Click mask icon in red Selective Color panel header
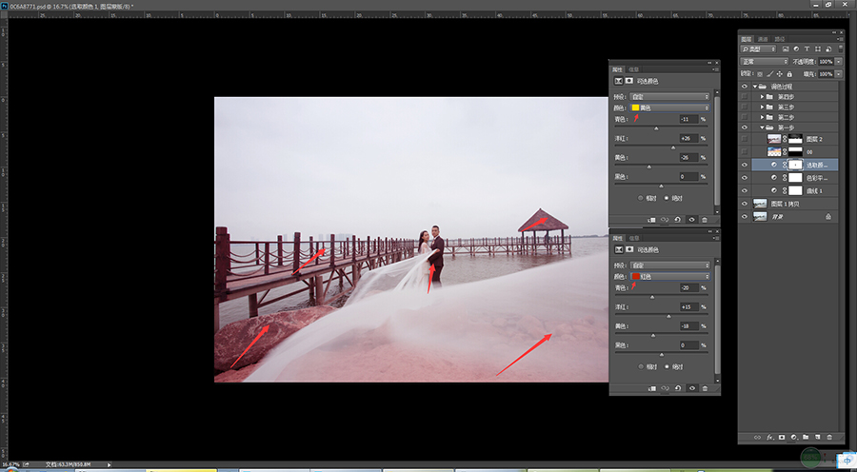This screenshot has width=857, height=472. coord(629,249)
